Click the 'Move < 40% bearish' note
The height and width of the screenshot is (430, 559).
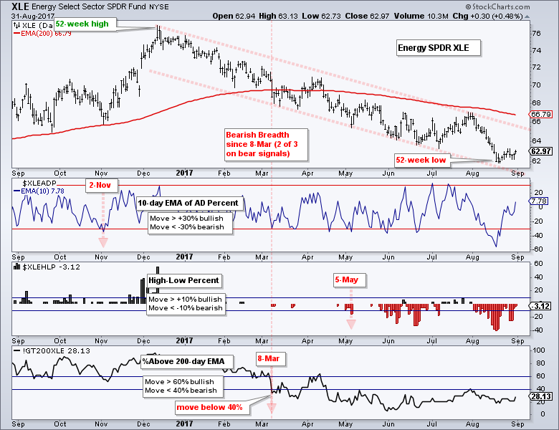click(181, 390)
